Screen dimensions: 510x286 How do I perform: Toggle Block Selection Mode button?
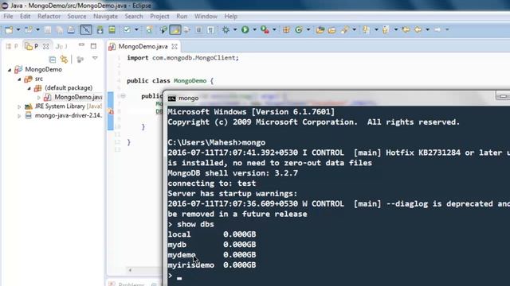(x=198, y=30)
